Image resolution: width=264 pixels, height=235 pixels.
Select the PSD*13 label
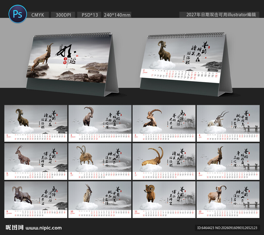click(89, 15)
